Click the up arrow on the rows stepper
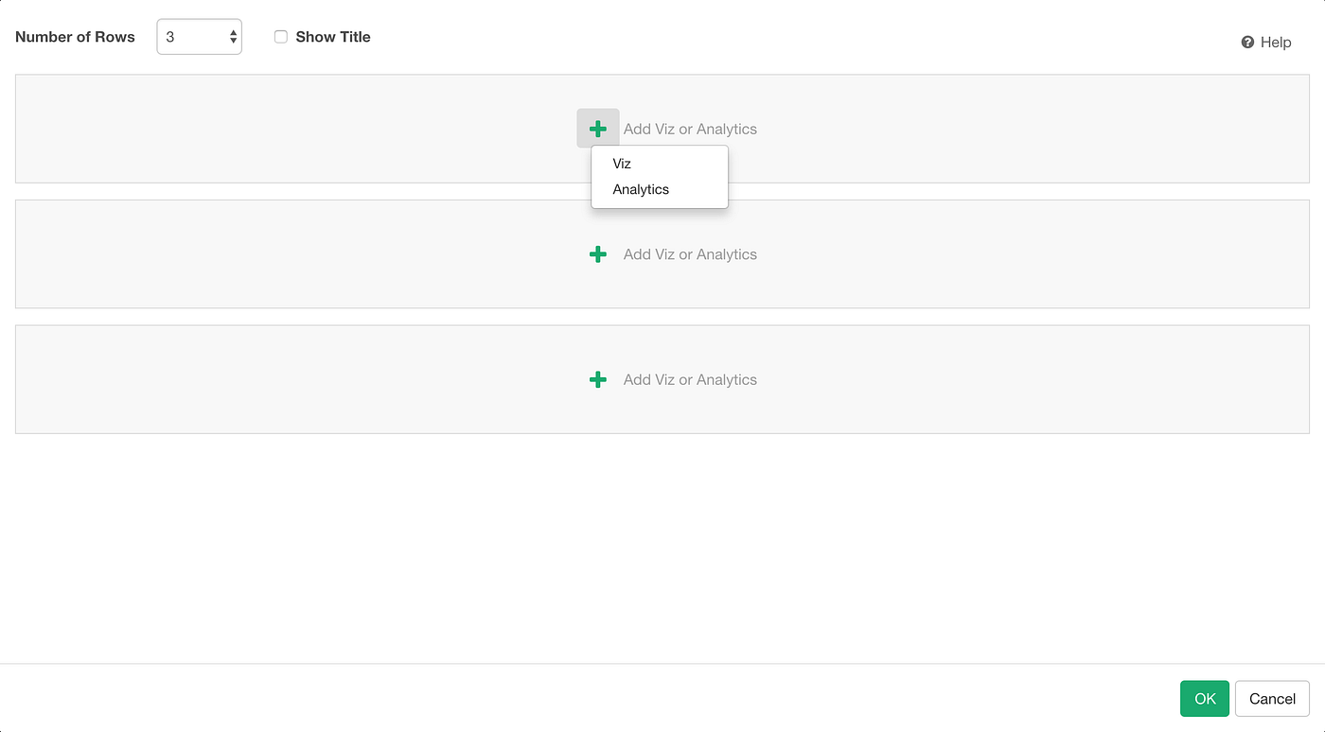The image size is (1325, 732). 232,31
